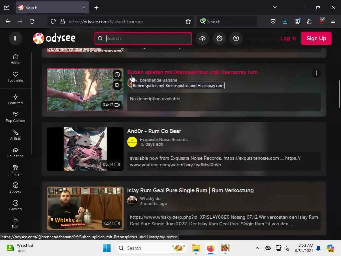Open Whisky.de channel name
The image size is (341, 256).
click(150, 199)
